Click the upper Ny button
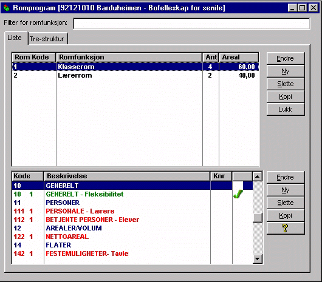 [285, 71]
